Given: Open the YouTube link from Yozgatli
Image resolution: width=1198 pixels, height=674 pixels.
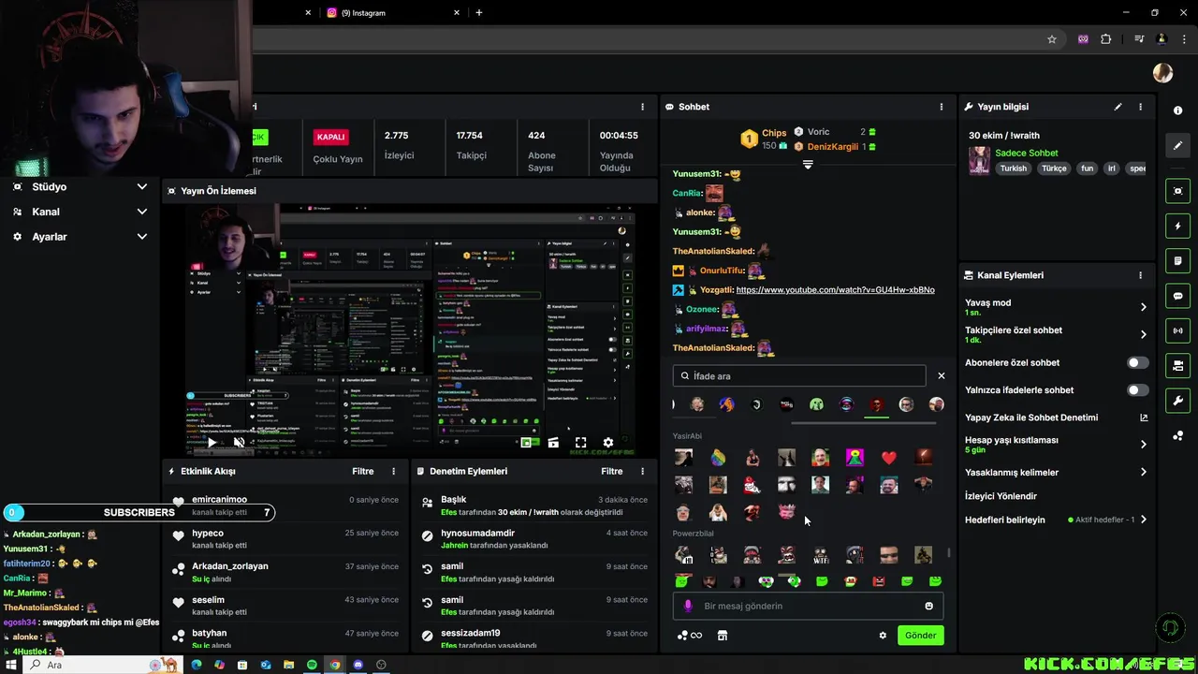Looking at the screenshot, I should click(x=835, y=290).
